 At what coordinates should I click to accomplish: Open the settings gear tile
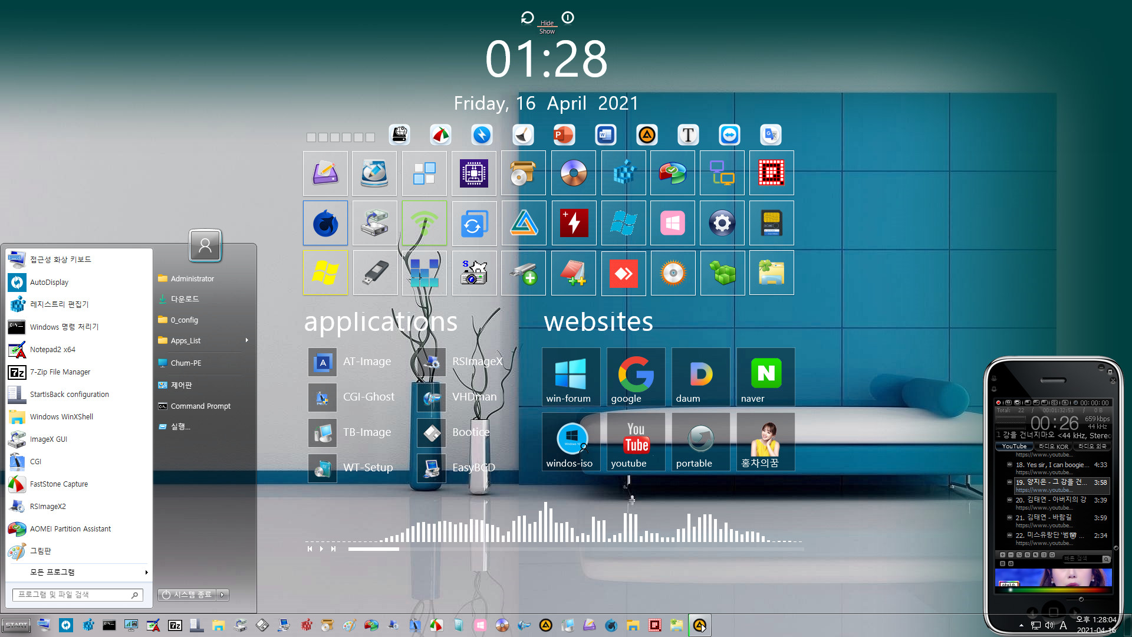point(722,223)
